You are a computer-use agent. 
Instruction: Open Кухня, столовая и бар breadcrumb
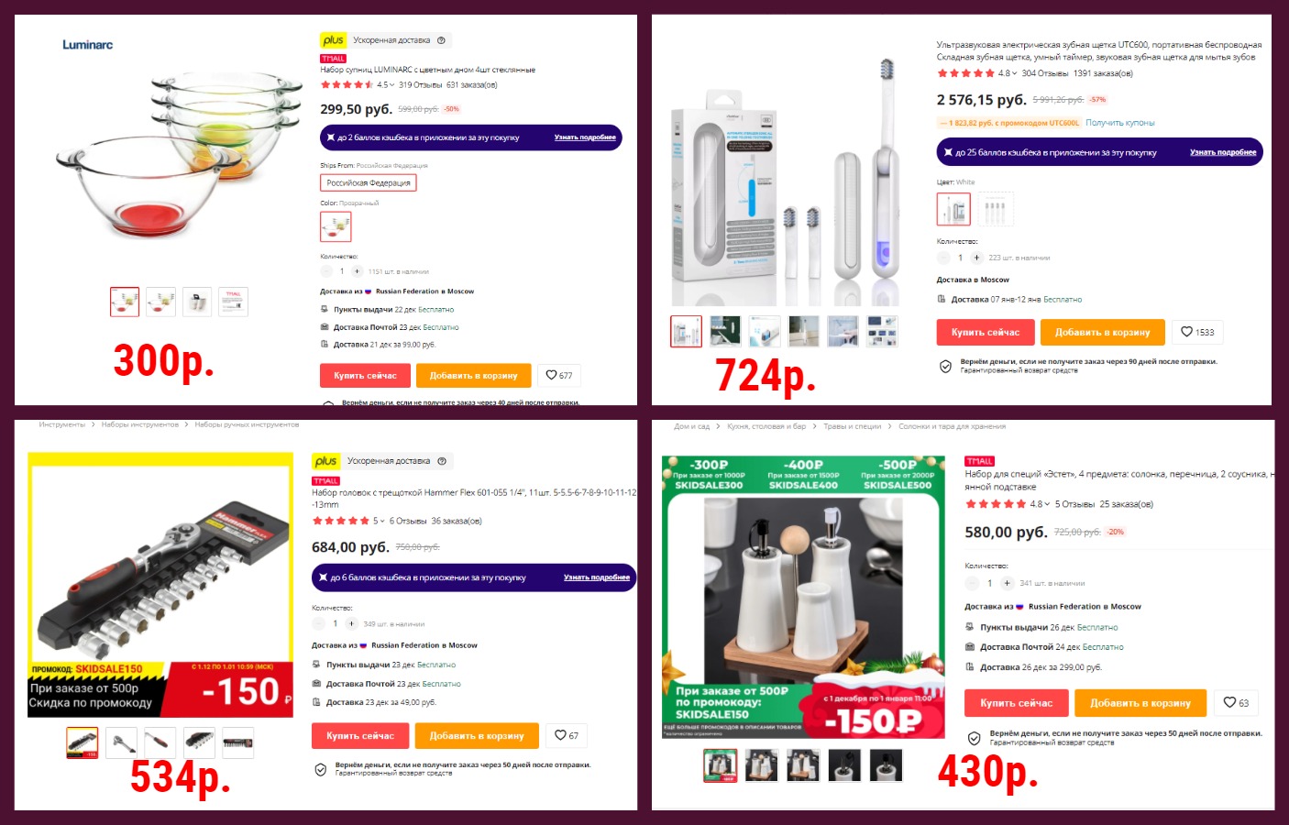766,426
